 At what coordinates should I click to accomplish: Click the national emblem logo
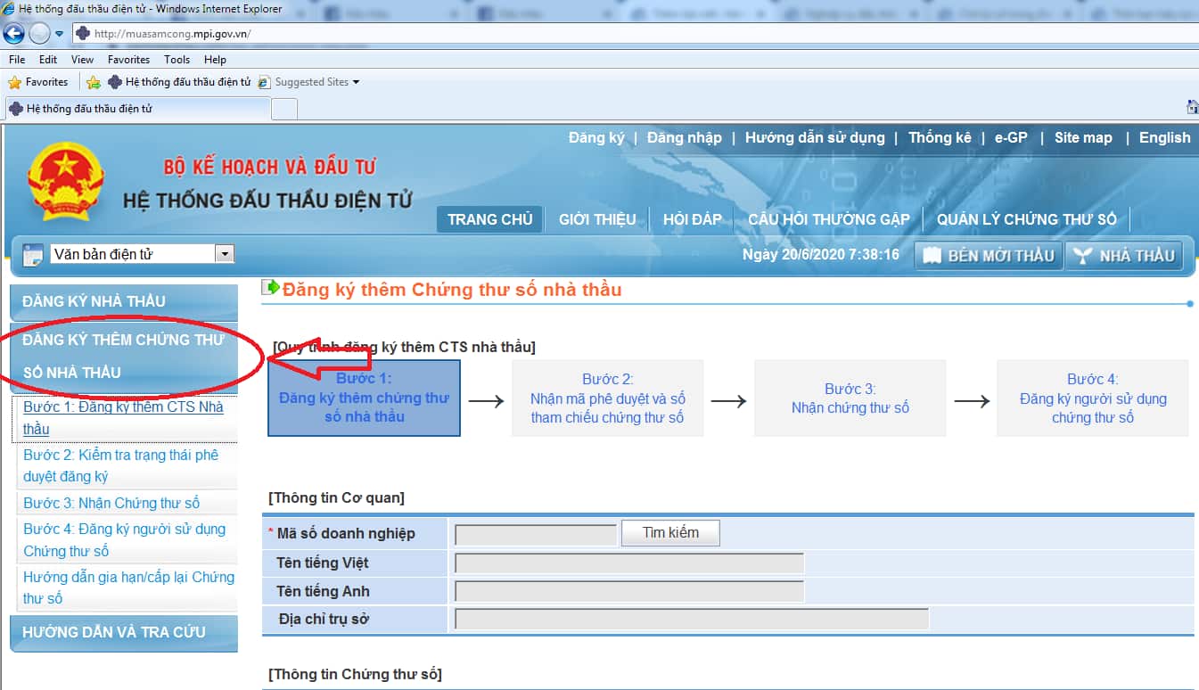(66, 181)
